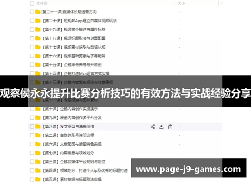Click the folder icon of 第六课 文章配图
The height and width of the screenshot is (182, 251).
click(38, 144)
